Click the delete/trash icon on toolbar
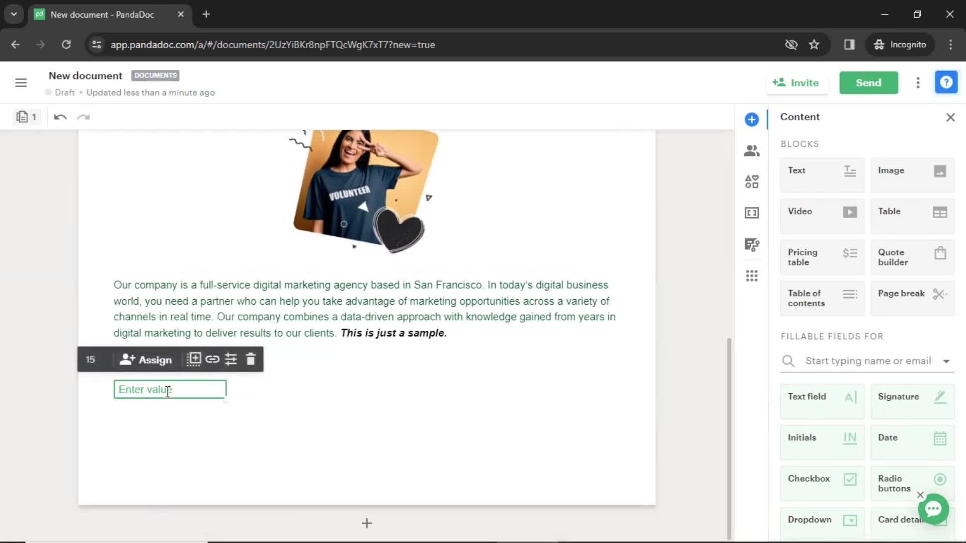 (x=251, y=358)
